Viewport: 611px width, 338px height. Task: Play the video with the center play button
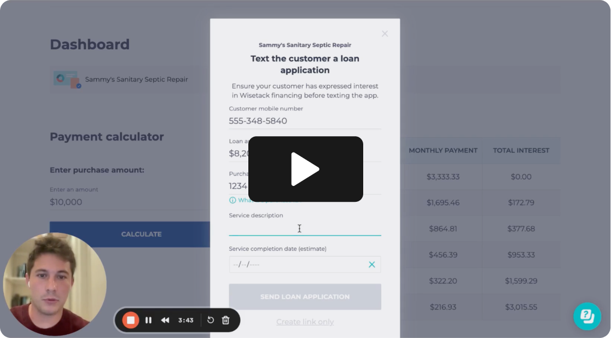coord(305,169)
